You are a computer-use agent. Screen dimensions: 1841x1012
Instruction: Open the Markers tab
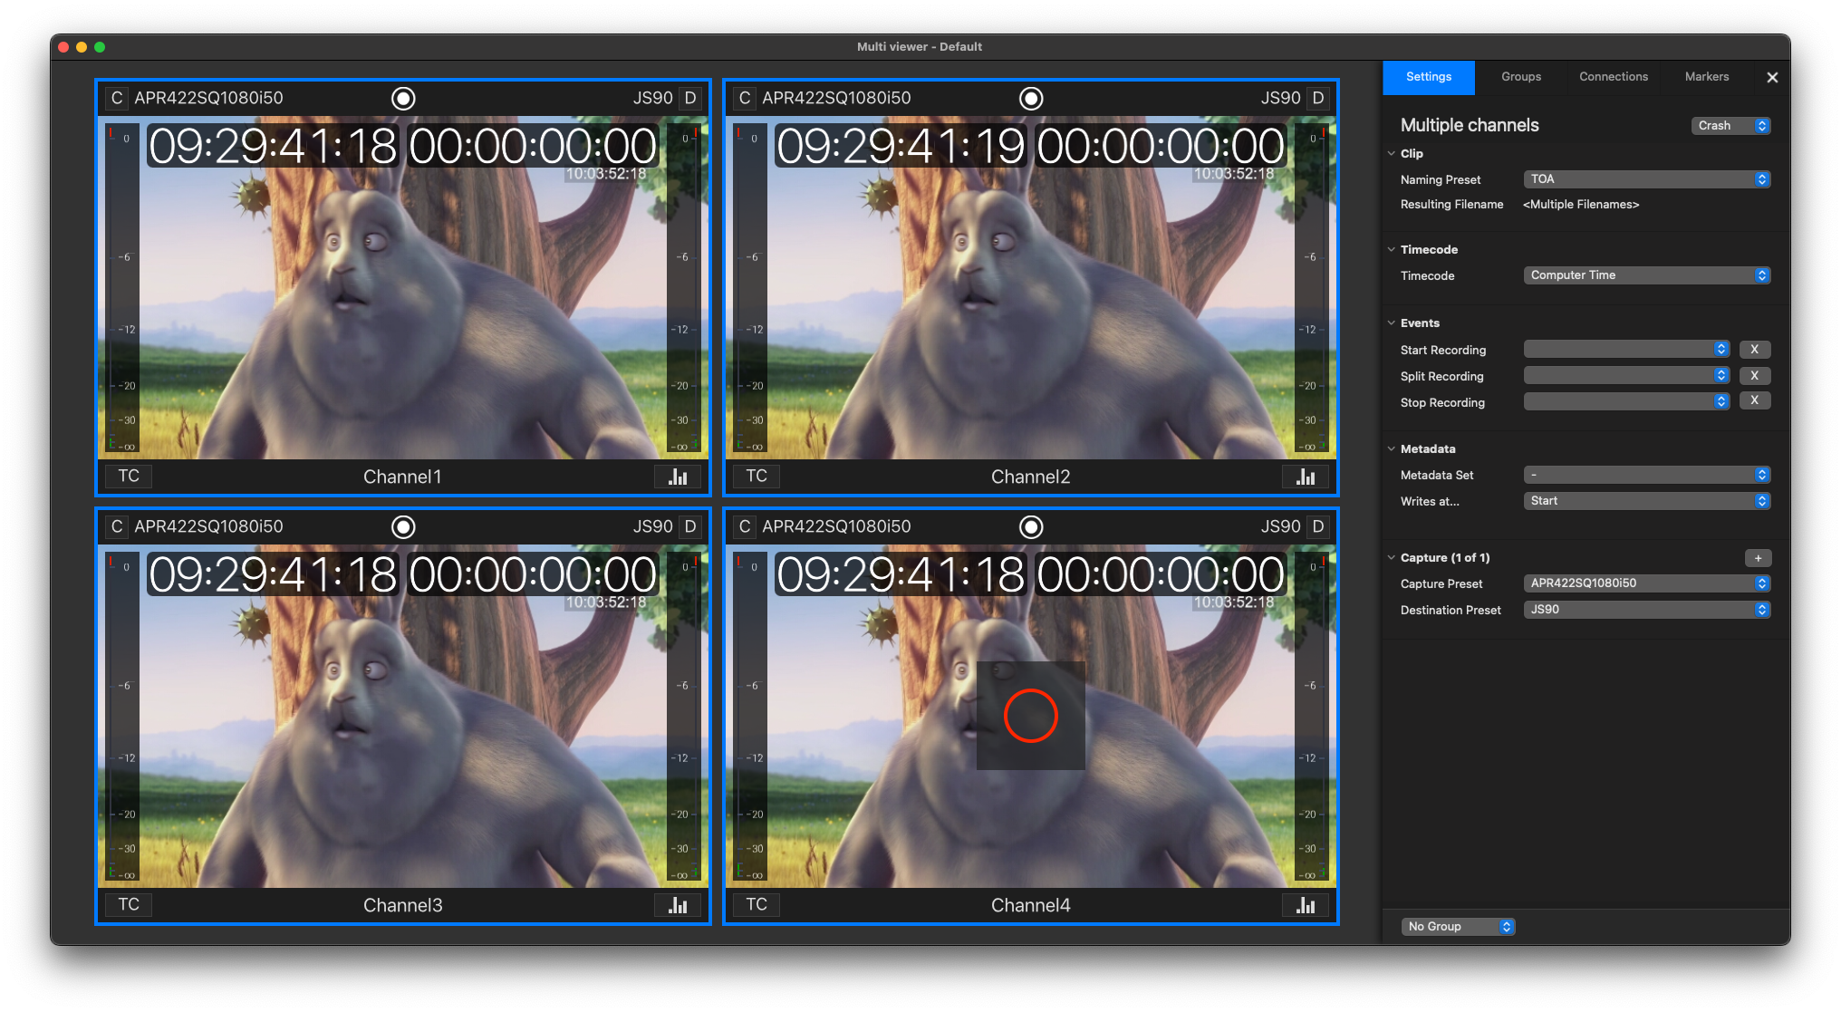[1707, 77]
